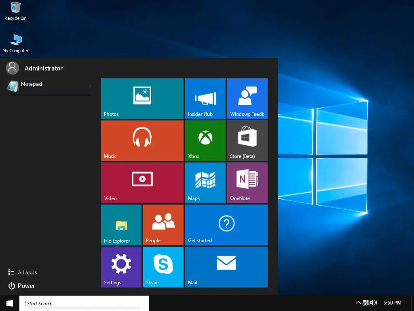This screenshot has height=311, width=414.
Task: Launch the Xbox tile
Action: pos(205,141)
